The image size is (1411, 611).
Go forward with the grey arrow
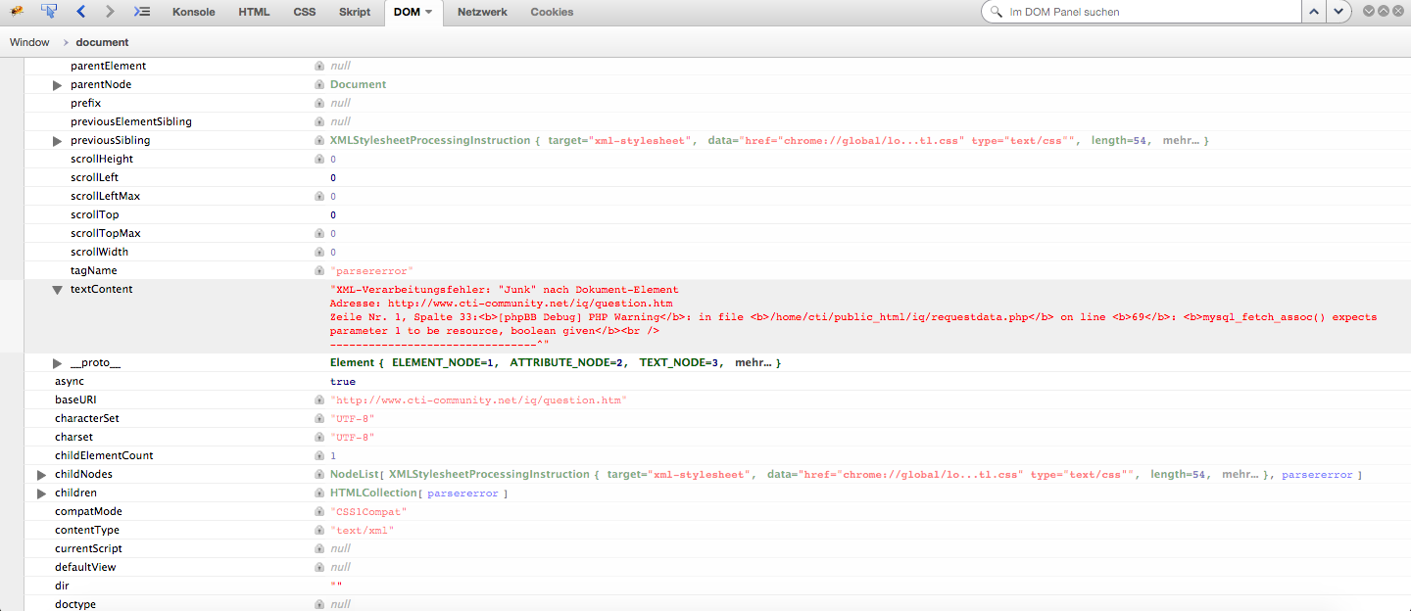tap(110, 12)
